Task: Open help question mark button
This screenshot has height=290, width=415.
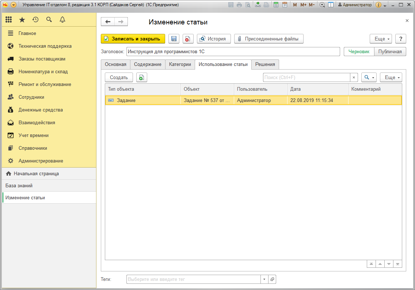Action: tap(401, 39)
